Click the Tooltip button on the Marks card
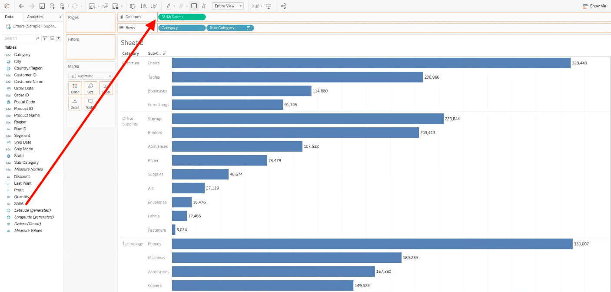611x292 pixels. coord(90,103)
